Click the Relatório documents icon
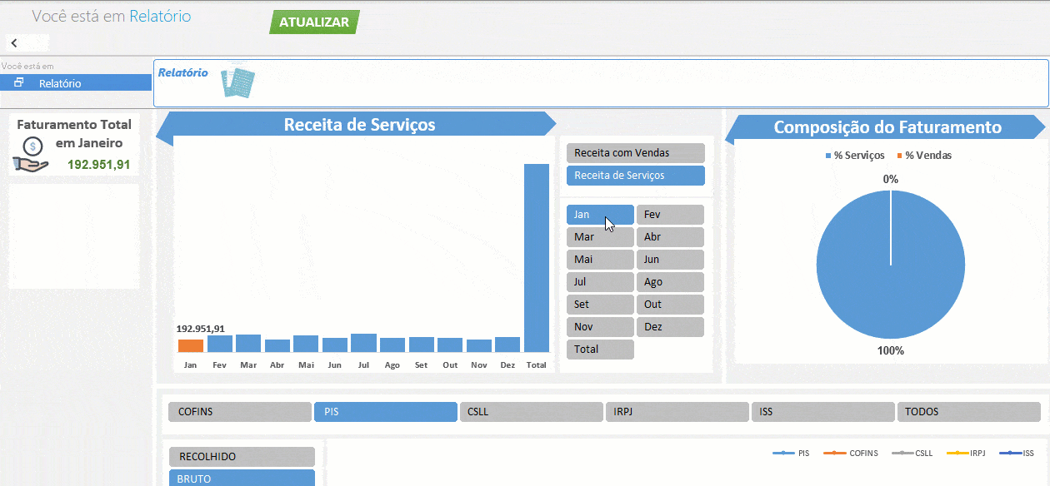This screenshot has width=1050, height=486. (x=237, y=82)
